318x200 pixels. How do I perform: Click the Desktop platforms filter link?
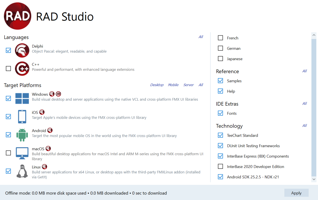[157, 85]
